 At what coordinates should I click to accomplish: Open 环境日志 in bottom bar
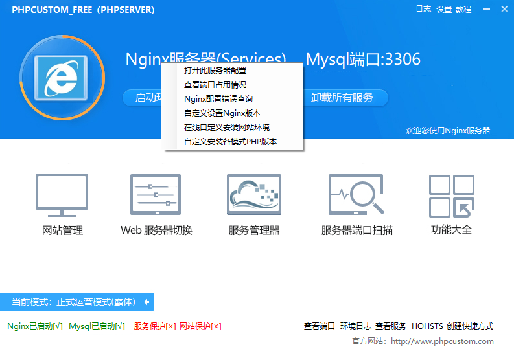(x=356, y=326)
